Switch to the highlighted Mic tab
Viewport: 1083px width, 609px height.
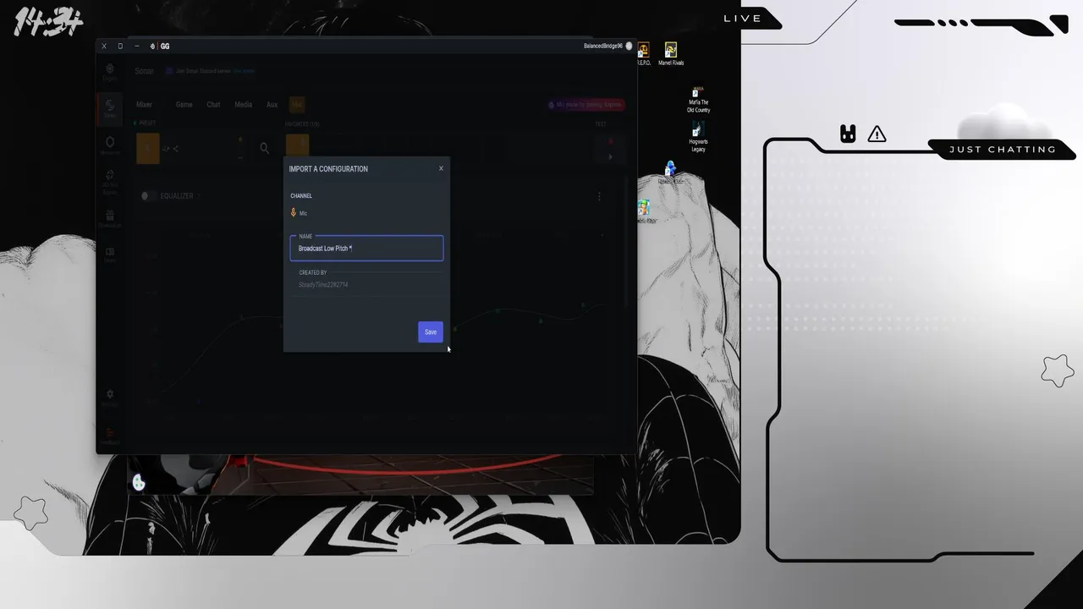[x=297, y=105]
